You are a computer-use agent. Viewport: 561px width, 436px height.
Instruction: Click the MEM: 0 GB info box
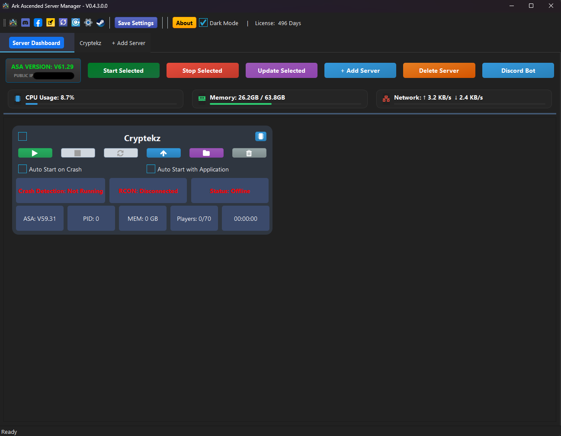click(143, 218)
